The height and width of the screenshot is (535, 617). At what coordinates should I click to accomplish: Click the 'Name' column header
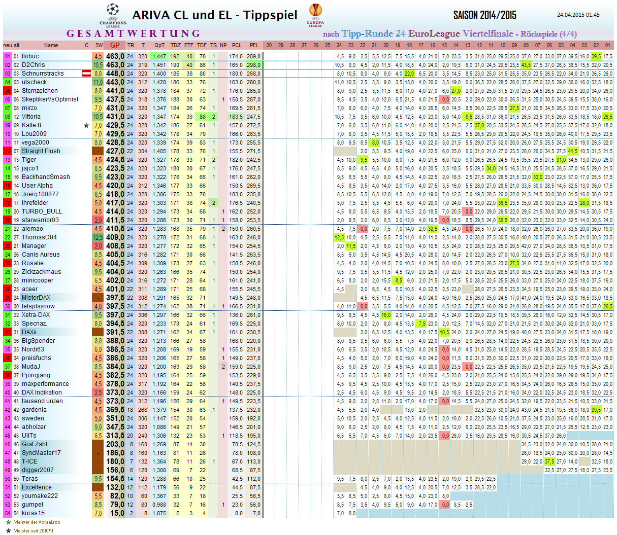(51, 46)
